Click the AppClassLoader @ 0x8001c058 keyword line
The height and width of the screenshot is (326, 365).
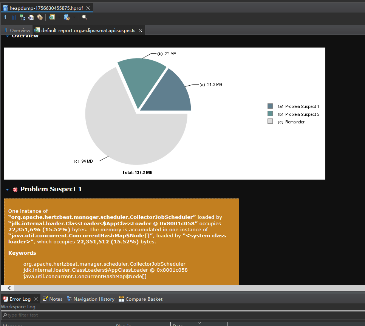pyautogui.click(x=105, y=270)
